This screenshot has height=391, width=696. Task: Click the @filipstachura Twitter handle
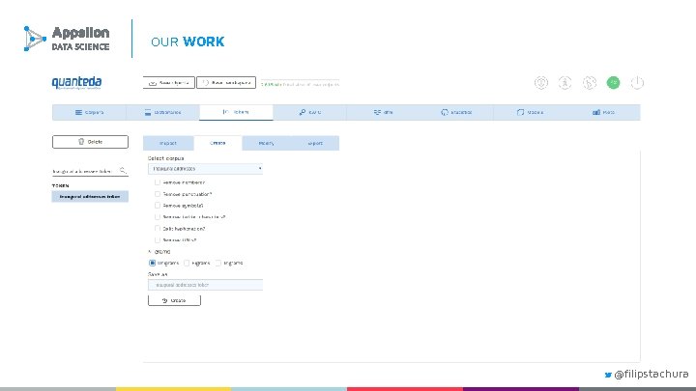coord(652,375)
